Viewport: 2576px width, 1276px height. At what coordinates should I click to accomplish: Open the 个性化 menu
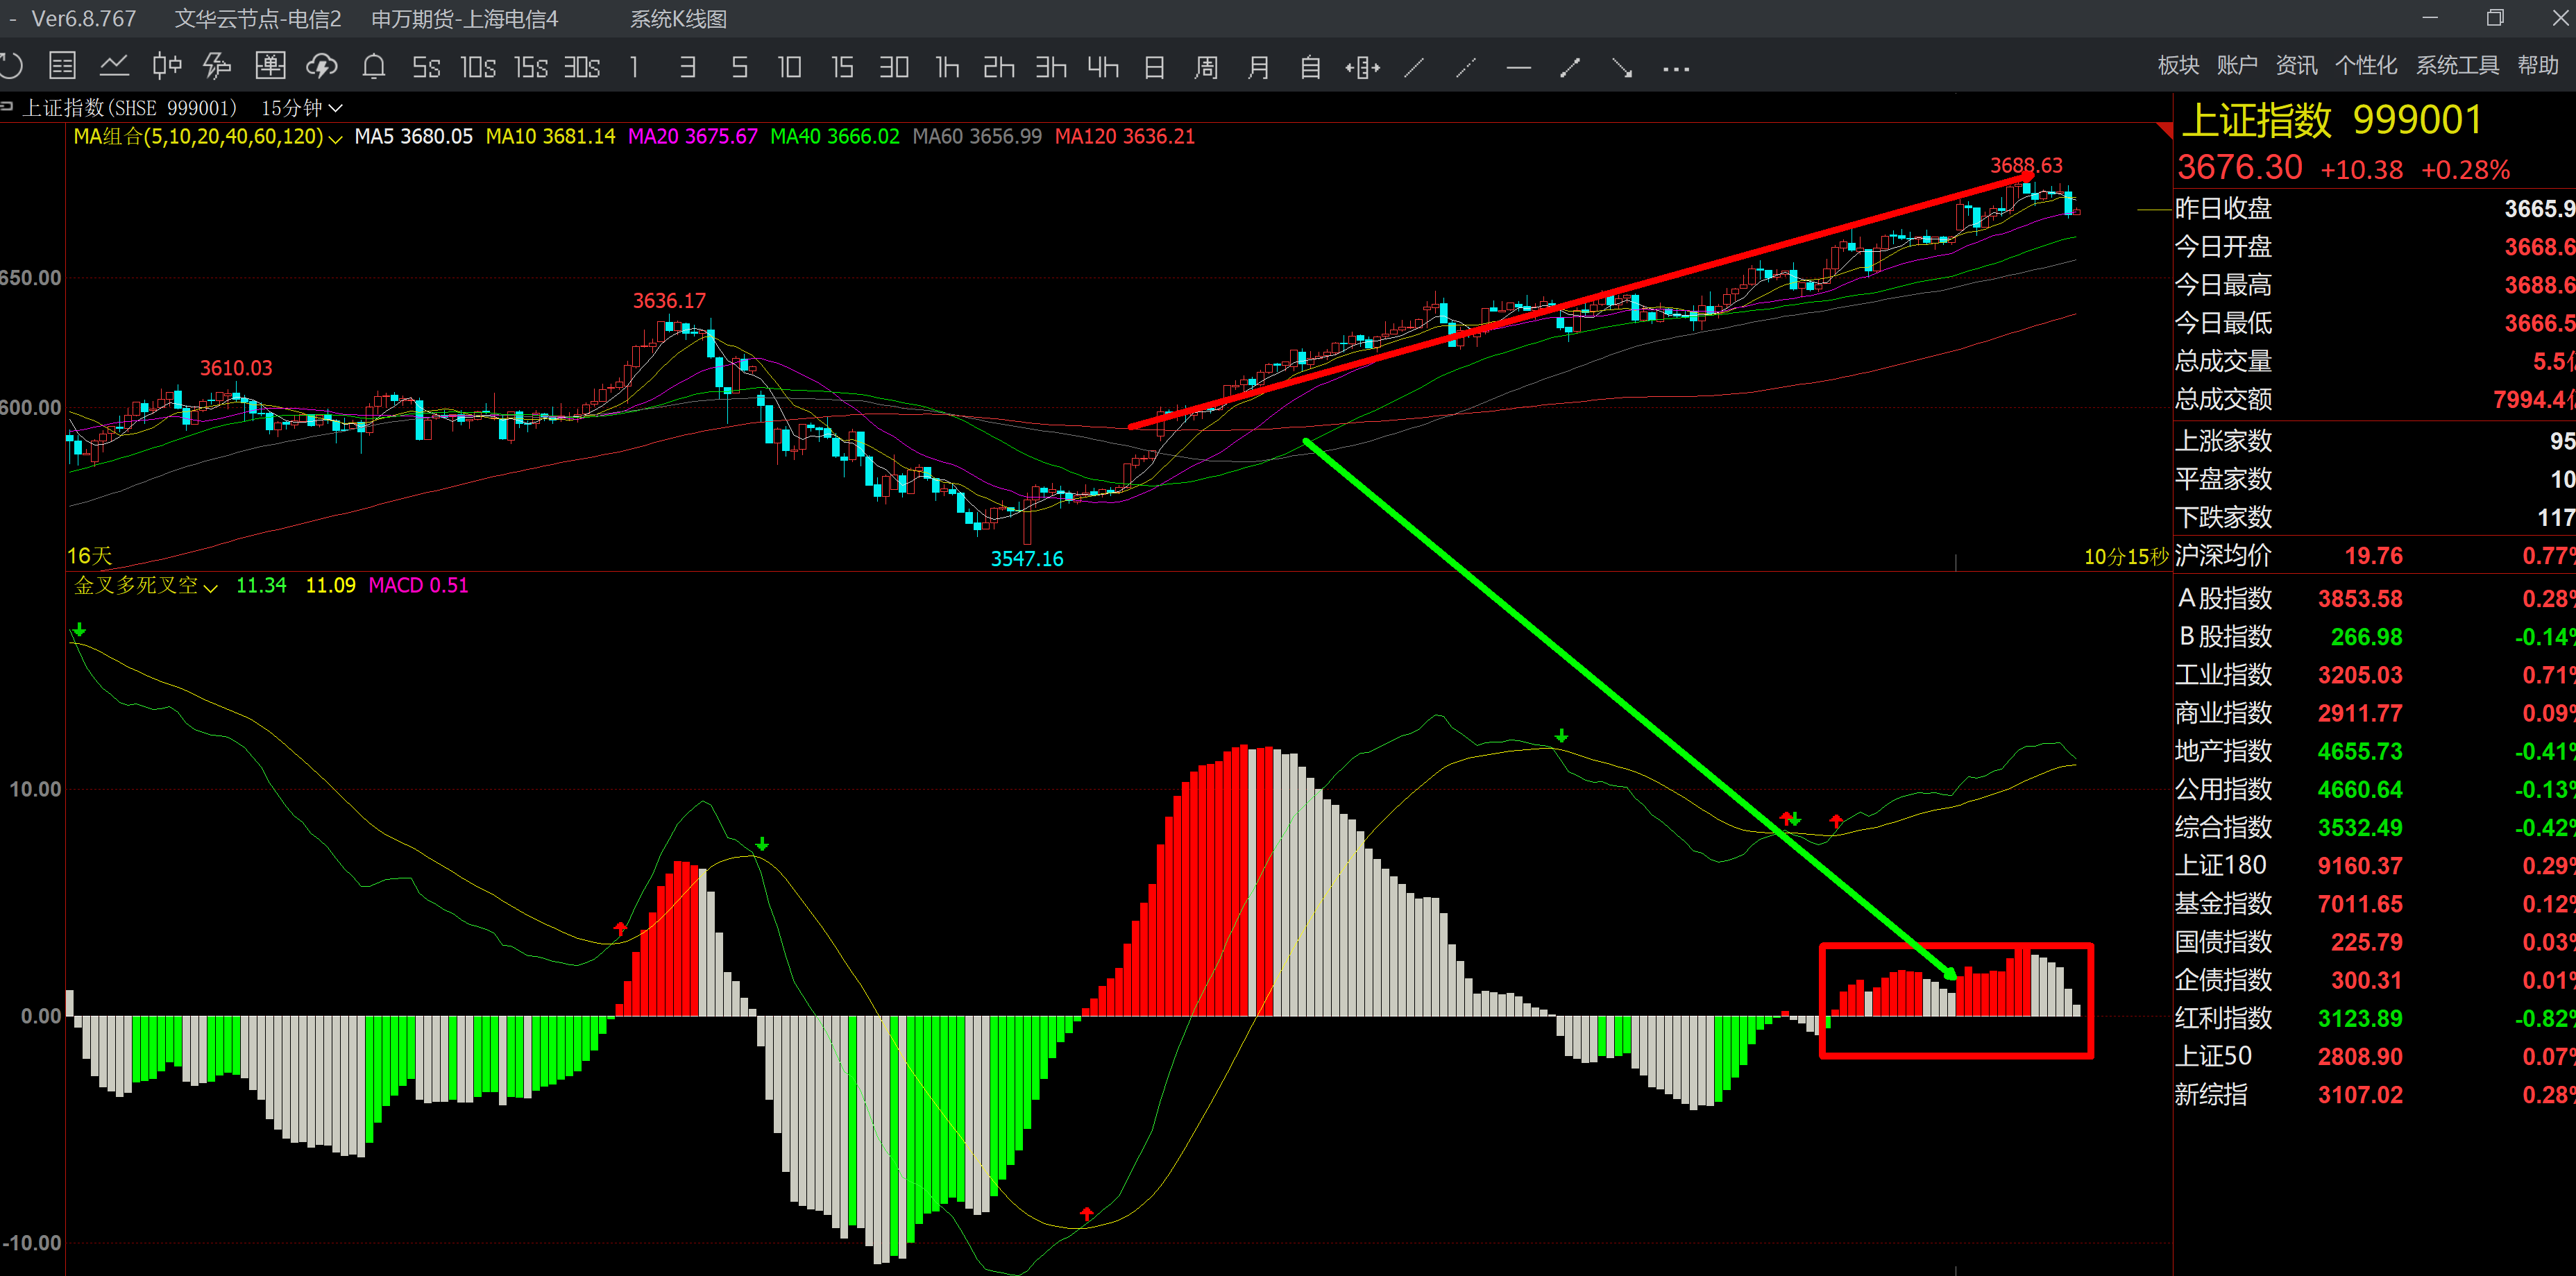click(2365, 65)
